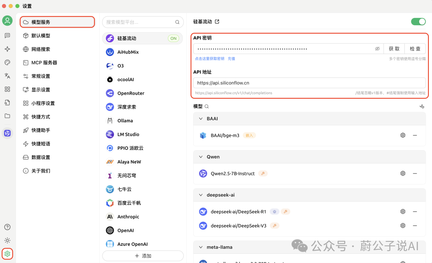Select 网络搜索 settings menu
Screen dimensions: 432x263
(57, 49)
